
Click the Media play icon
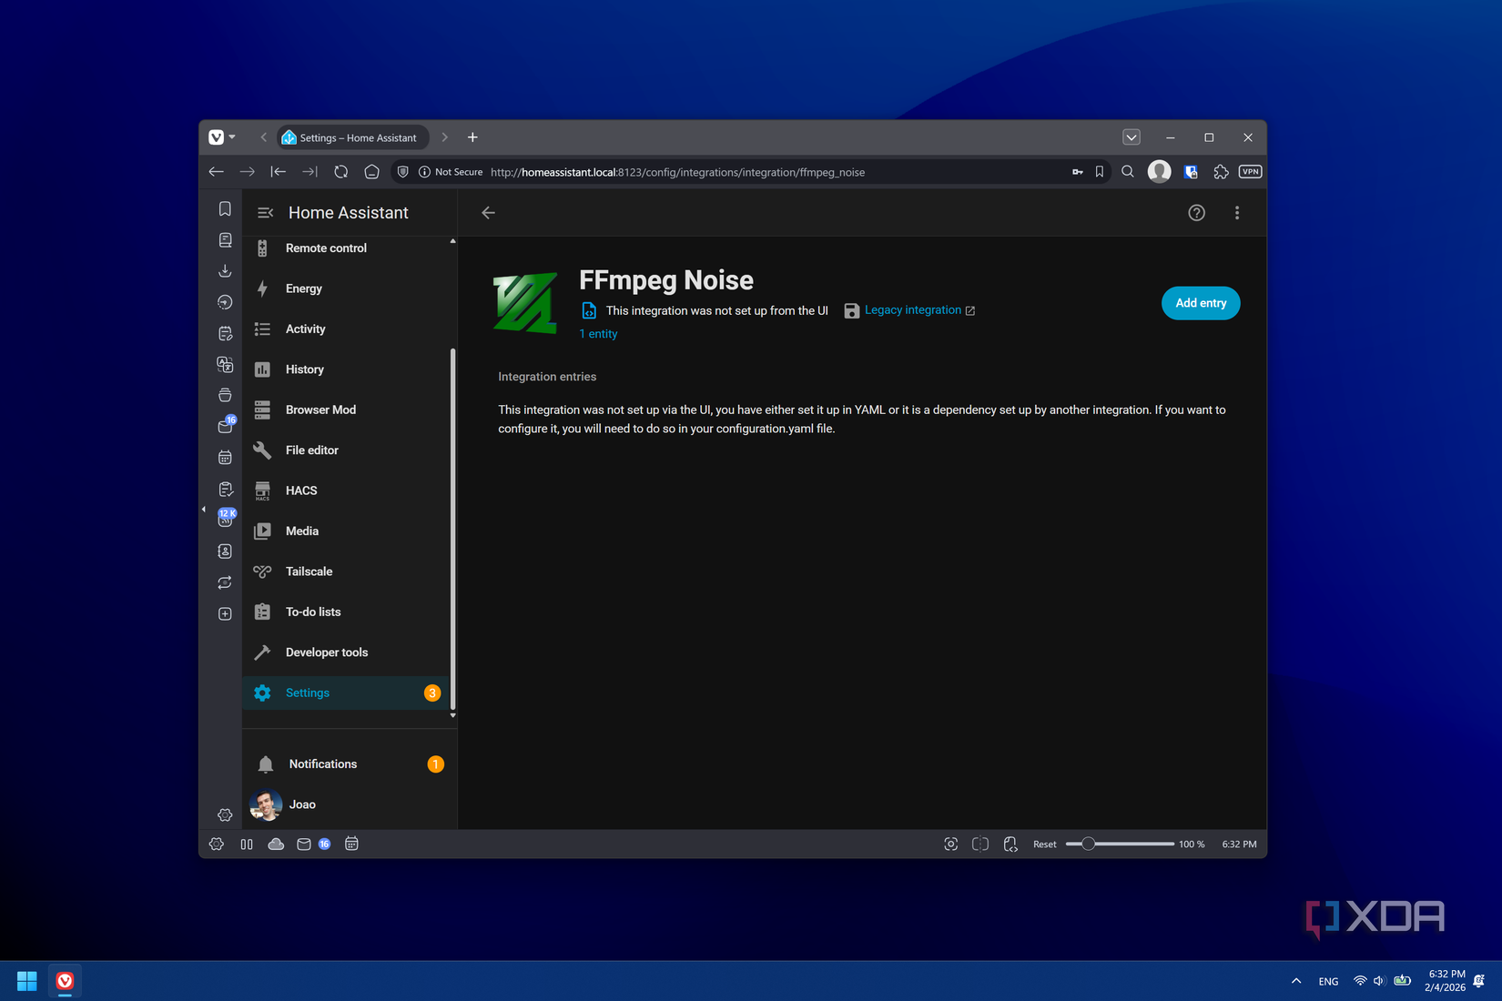[x=262, y=531]
